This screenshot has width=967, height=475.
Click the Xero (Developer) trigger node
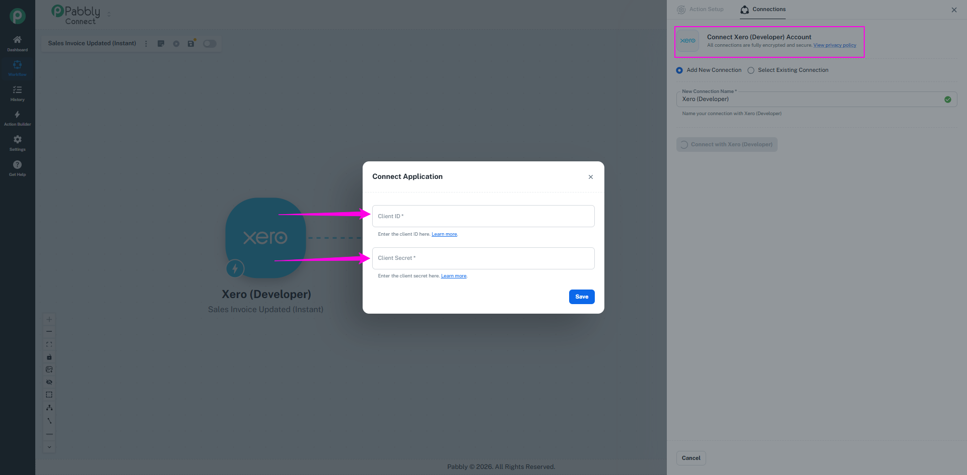coord(265,238)
